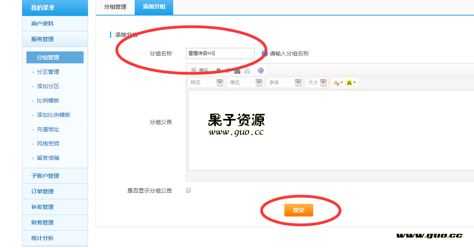This screenshot has width=474, height=248.
Task: Click the 分组名称 text input field
Action: click(x=220, y=53)
